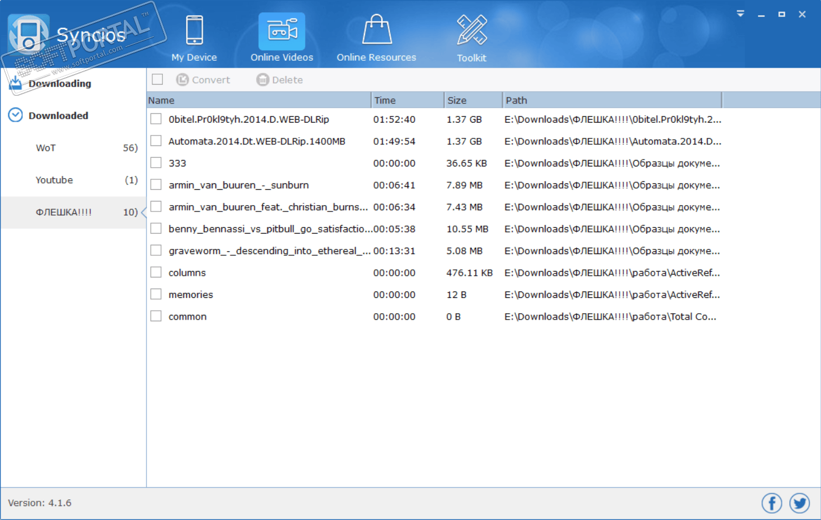Click the 476.11 KB size cell
Image resolution: width=821 pixels, height=520 pixels.
point(470,273)
